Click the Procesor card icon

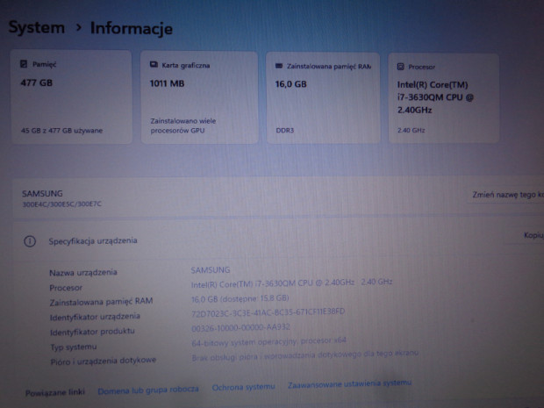click(400, 67)
